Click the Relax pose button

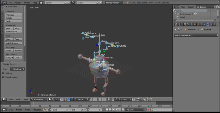(18, 29)
